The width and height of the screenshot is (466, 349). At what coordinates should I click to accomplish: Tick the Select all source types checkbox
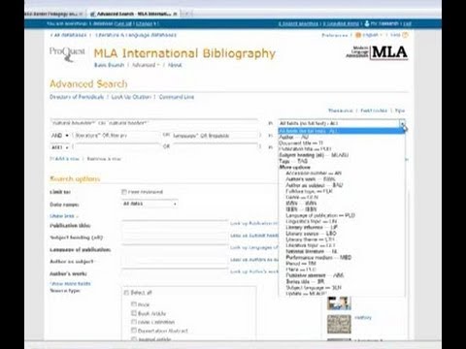tap(126, 293)
